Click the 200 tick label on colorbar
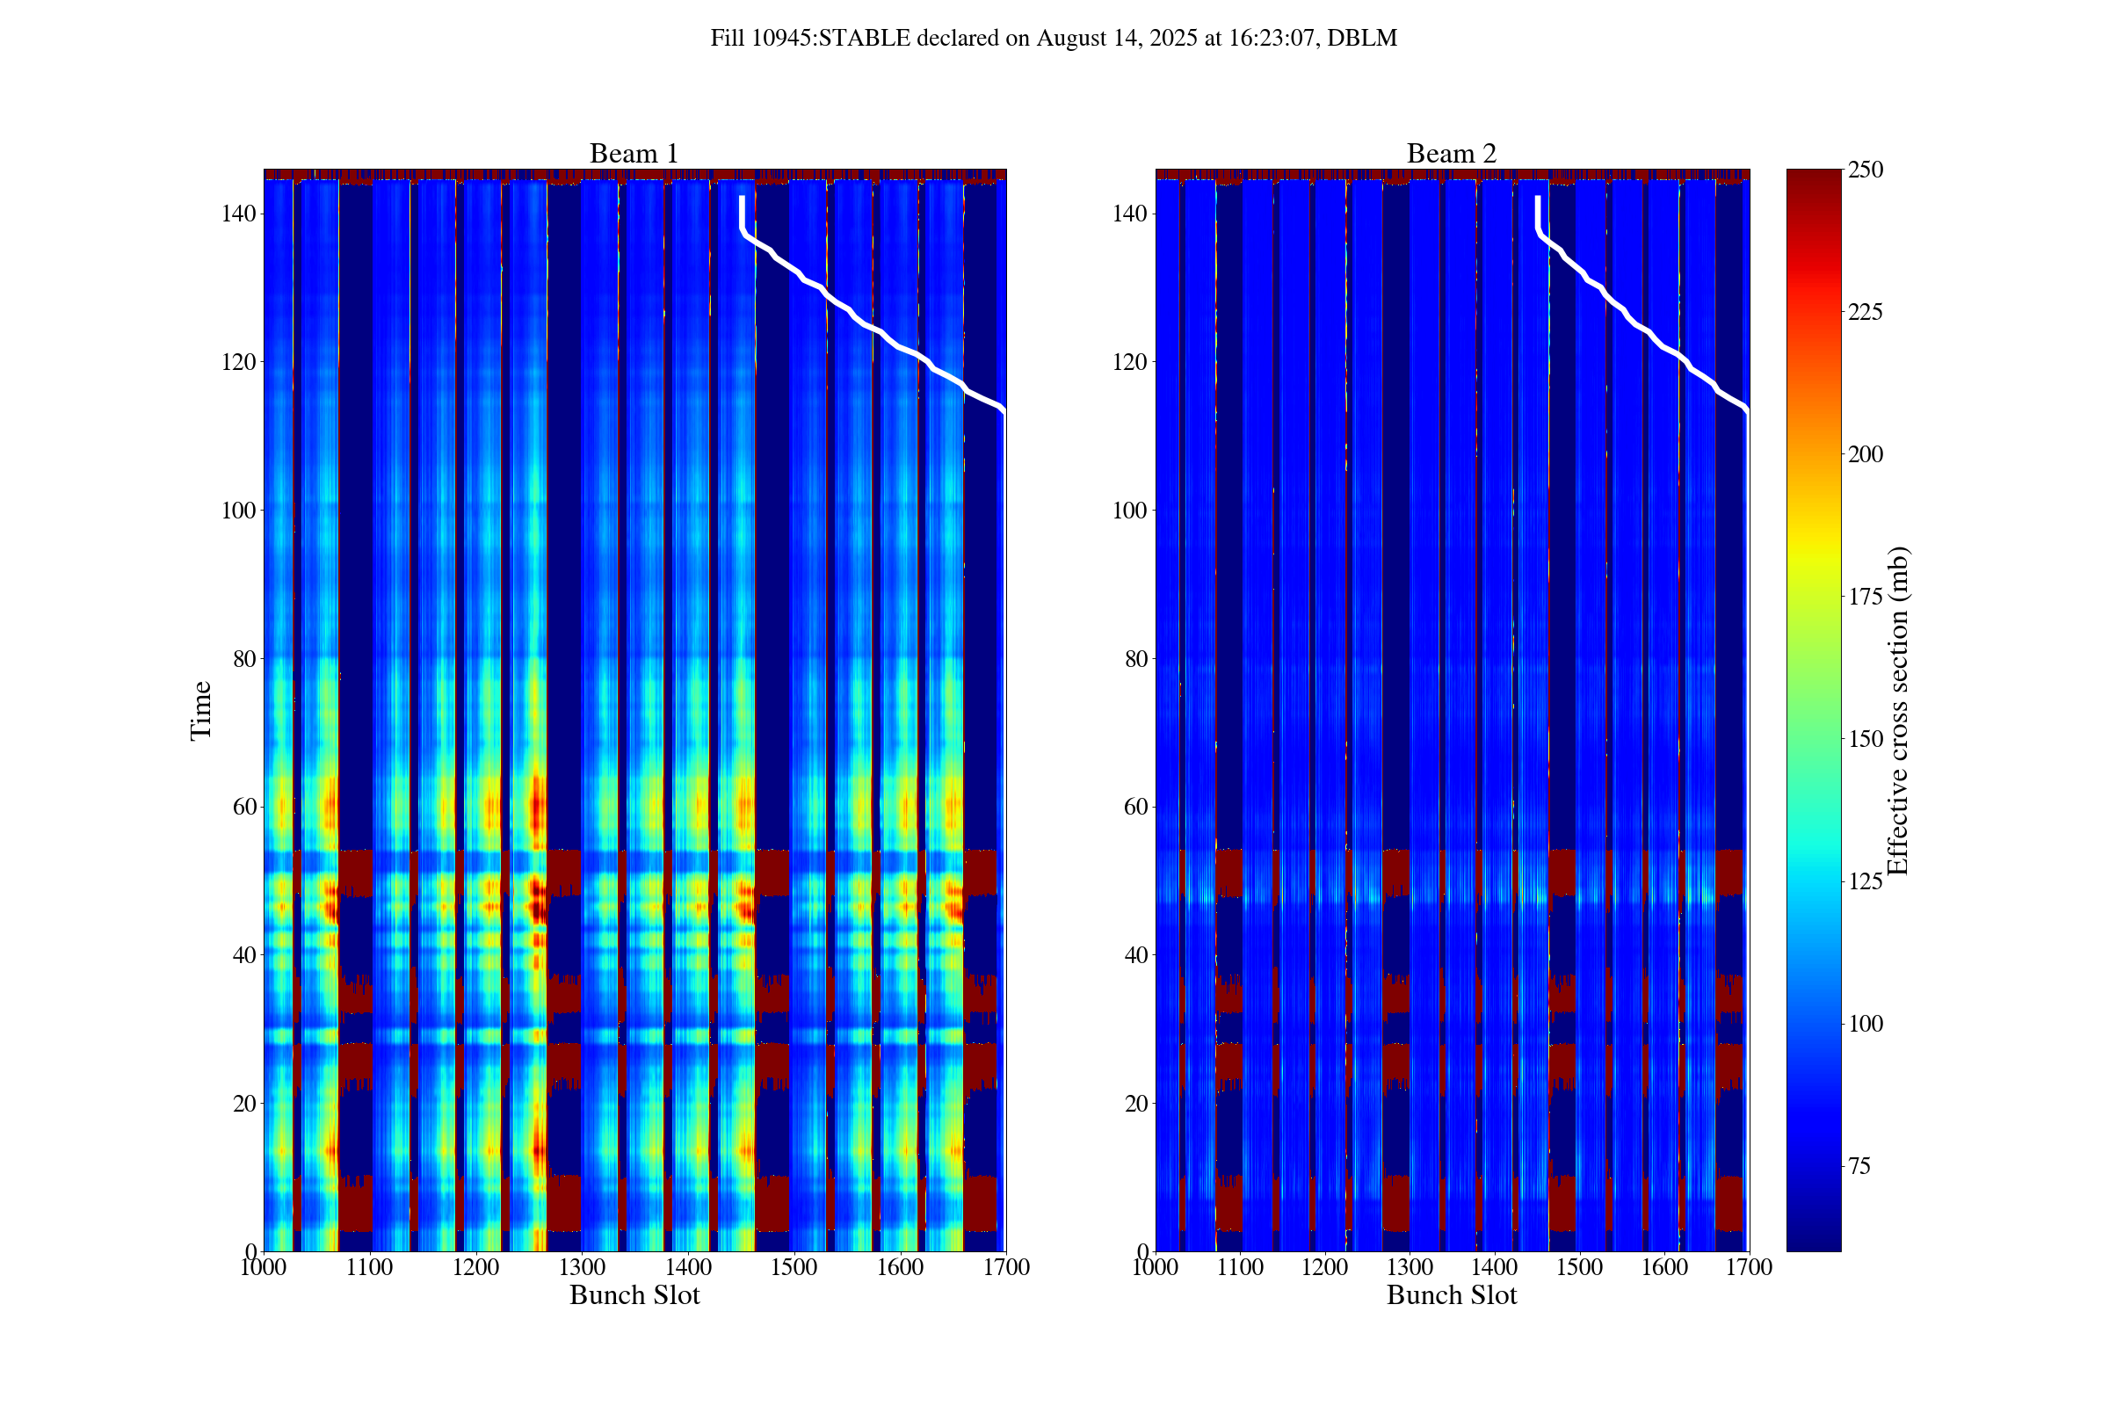Image resolution: width=2109 pixels, height=1406 pixels. [x=1865, y=453]
